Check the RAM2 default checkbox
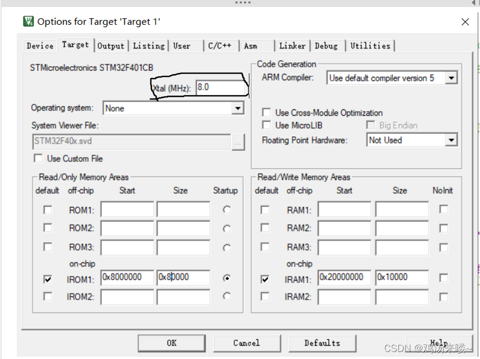Screen dimensions: 480x359 coord(265,228)
